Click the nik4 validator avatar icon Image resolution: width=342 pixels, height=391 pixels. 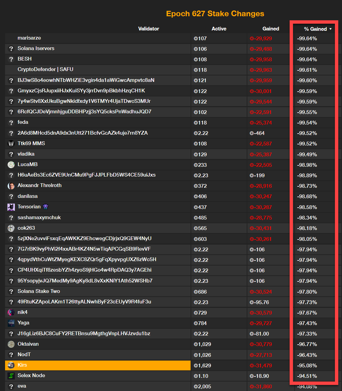click(11, 313)
